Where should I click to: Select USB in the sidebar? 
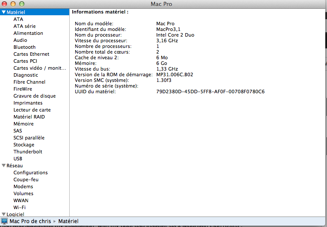(x=18, y=159)
